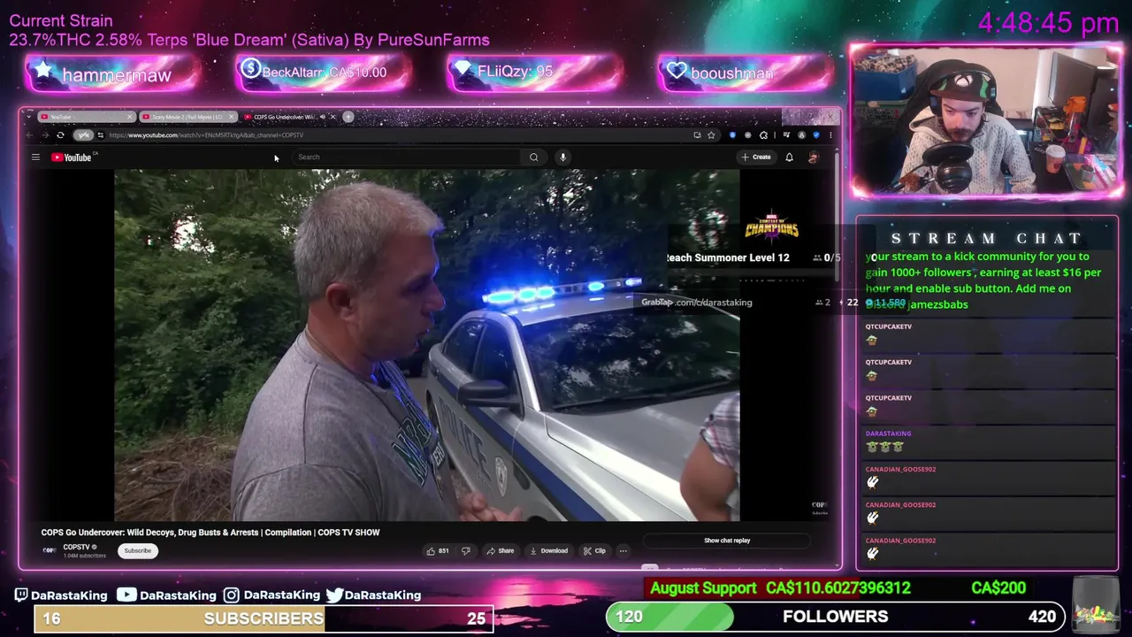Select the COPS Go Undercover tab
Viewport: 1132px width, 637px height.
[x=288, y=117]
